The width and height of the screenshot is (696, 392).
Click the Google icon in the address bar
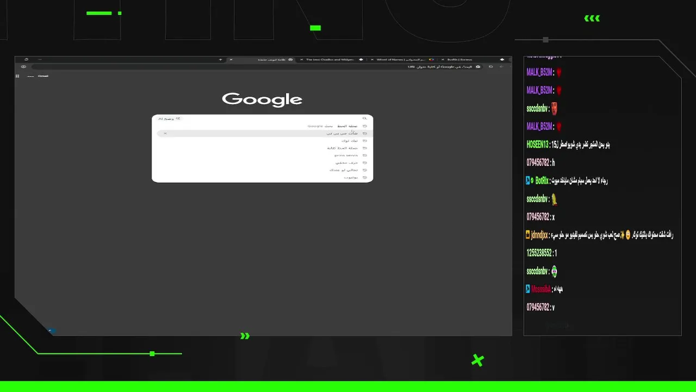pos(478,66)
